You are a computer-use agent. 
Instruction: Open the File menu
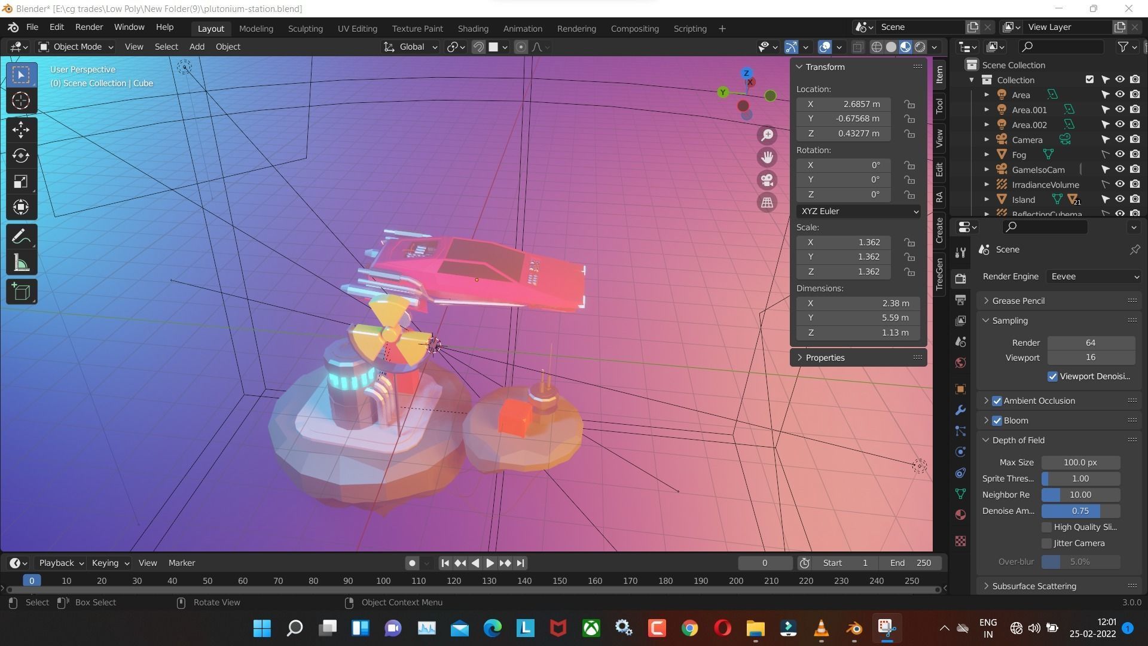pyautogui.click(x=32, y=28)
